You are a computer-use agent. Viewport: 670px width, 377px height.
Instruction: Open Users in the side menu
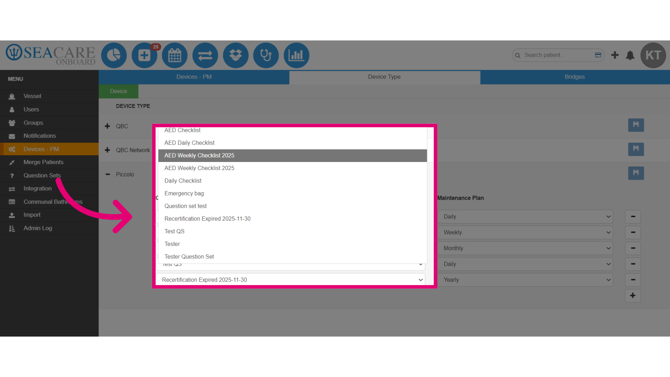49,109
